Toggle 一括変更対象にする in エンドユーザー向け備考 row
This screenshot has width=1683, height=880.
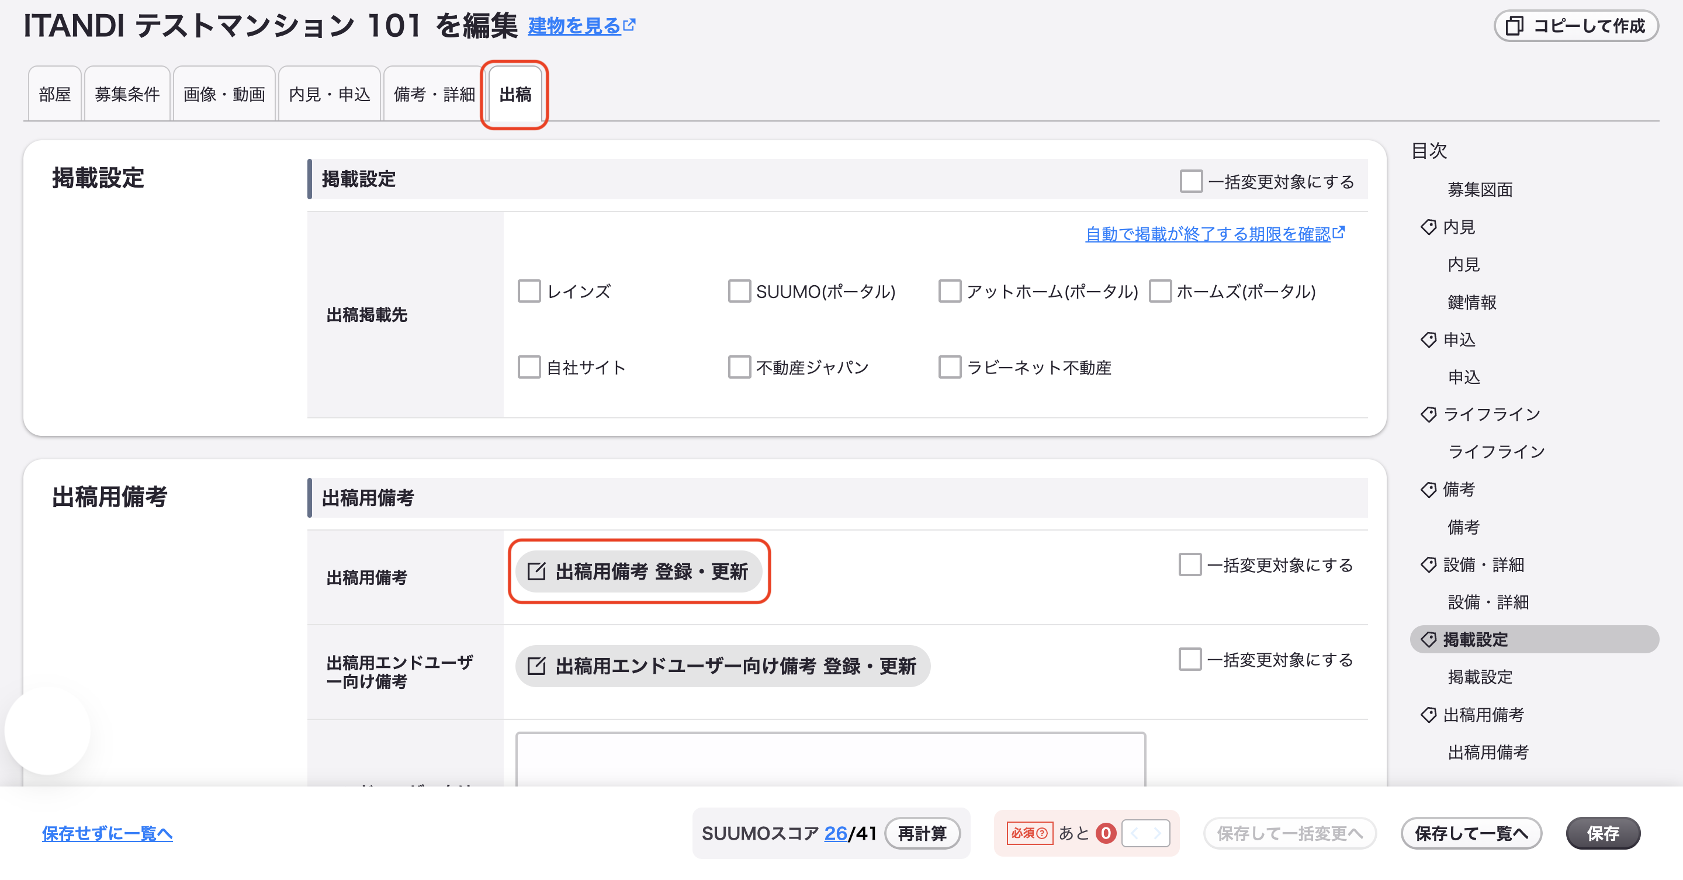1190,659
